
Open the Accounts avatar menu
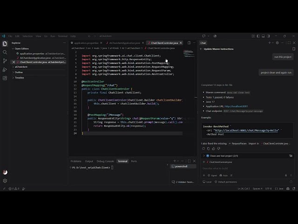[x=5, y=172]
